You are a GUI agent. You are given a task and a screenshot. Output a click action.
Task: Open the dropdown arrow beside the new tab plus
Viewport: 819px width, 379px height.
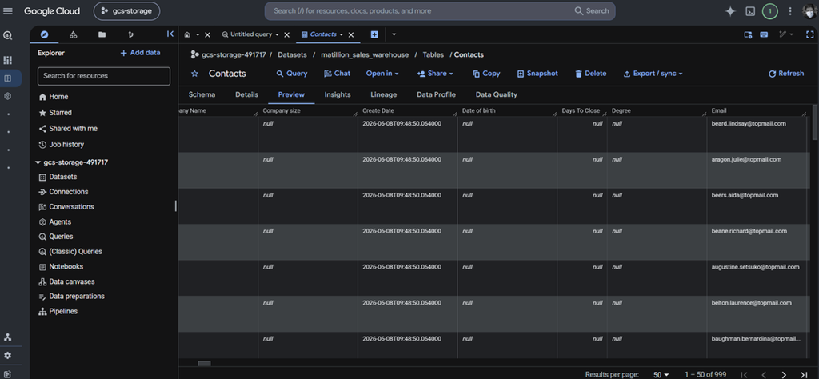pyautogui.click(x=394, y=34)
